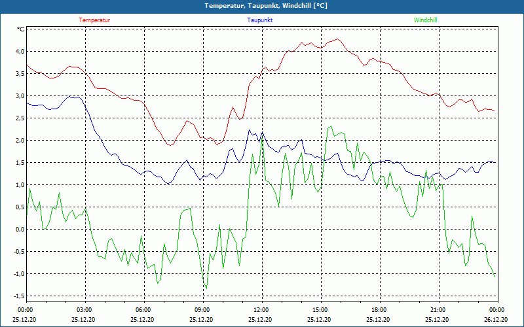This screenshot has height=327, width=524.
Task: Click the 3,0 y-axis value
Action: click(20, 95)
